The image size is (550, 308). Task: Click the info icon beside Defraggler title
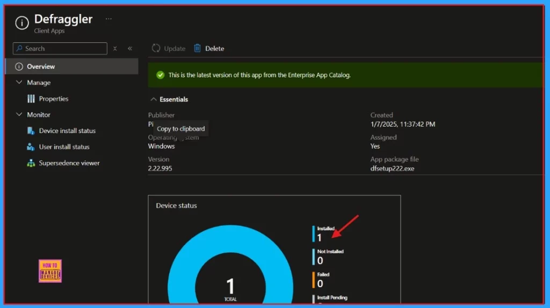point(21,23)
